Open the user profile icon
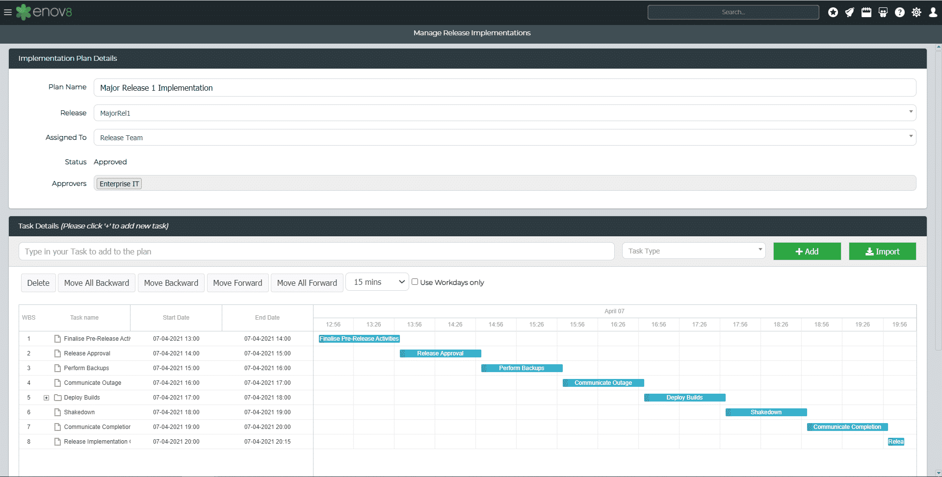 933,12
